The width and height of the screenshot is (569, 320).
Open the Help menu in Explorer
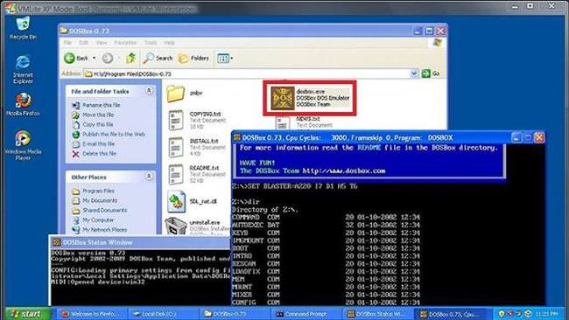(x=169, y=43)
